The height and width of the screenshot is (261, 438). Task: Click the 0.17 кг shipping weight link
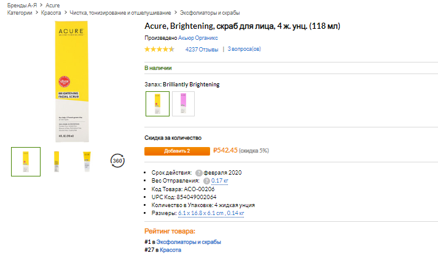[220, 181]
